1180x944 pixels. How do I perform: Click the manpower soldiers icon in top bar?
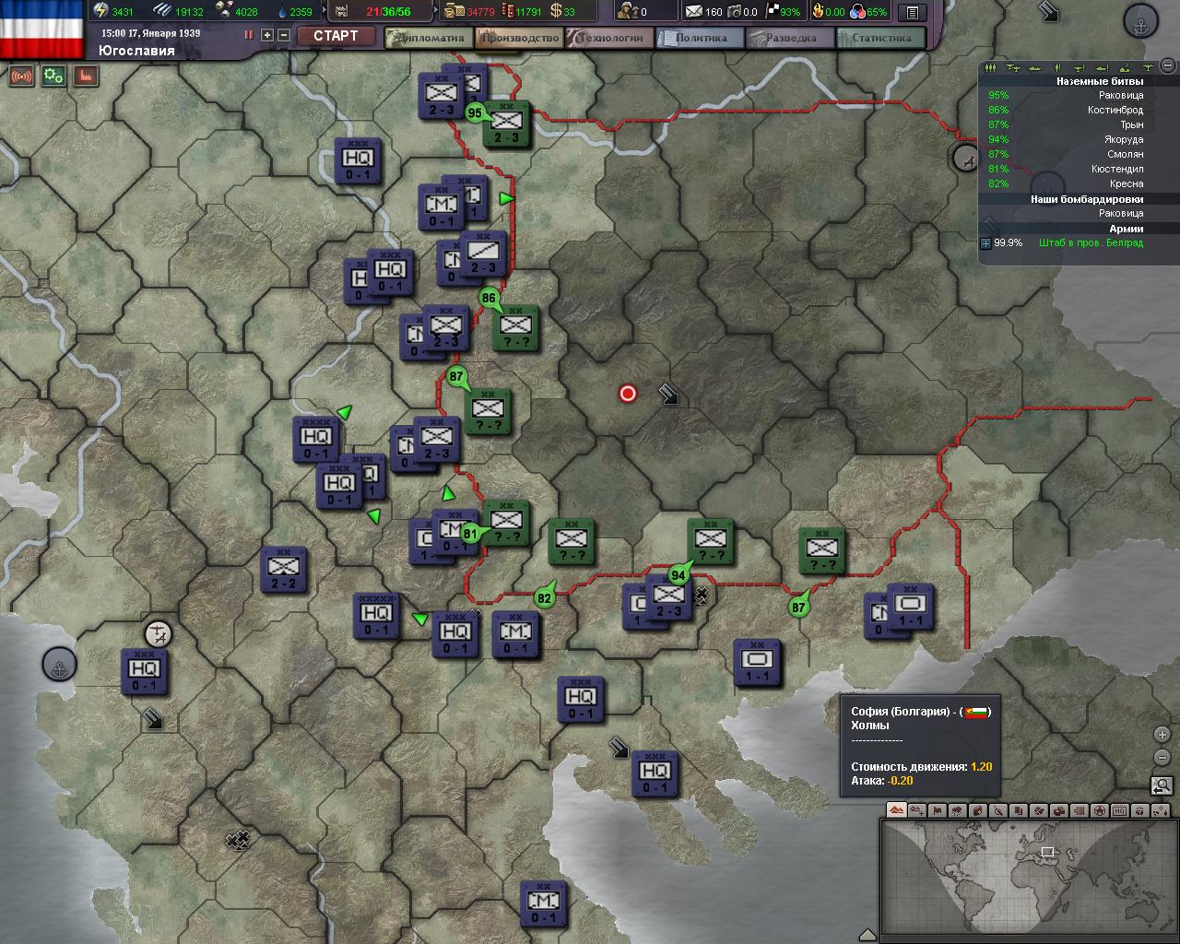point(627,11)
